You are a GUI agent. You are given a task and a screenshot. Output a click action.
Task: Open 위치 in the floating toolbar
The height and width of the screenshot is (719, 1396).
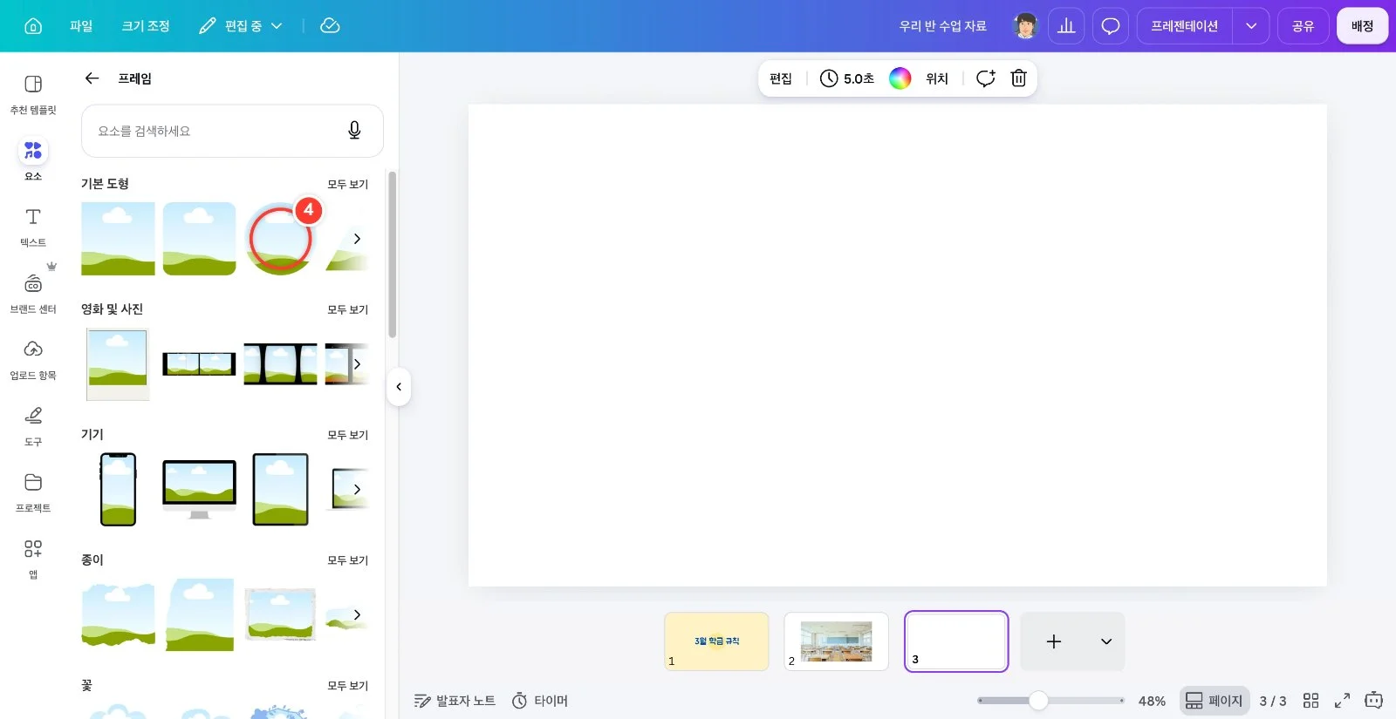point(937,78)
